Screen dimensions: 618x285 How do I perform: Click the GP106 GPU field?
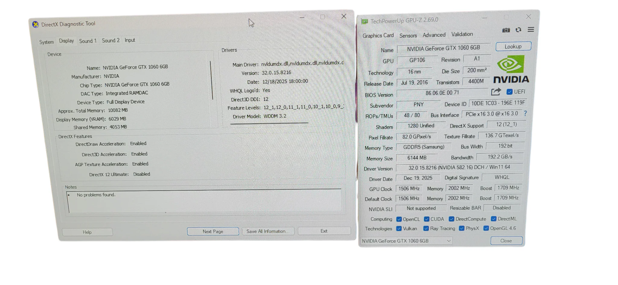click(x=417, y=60)
